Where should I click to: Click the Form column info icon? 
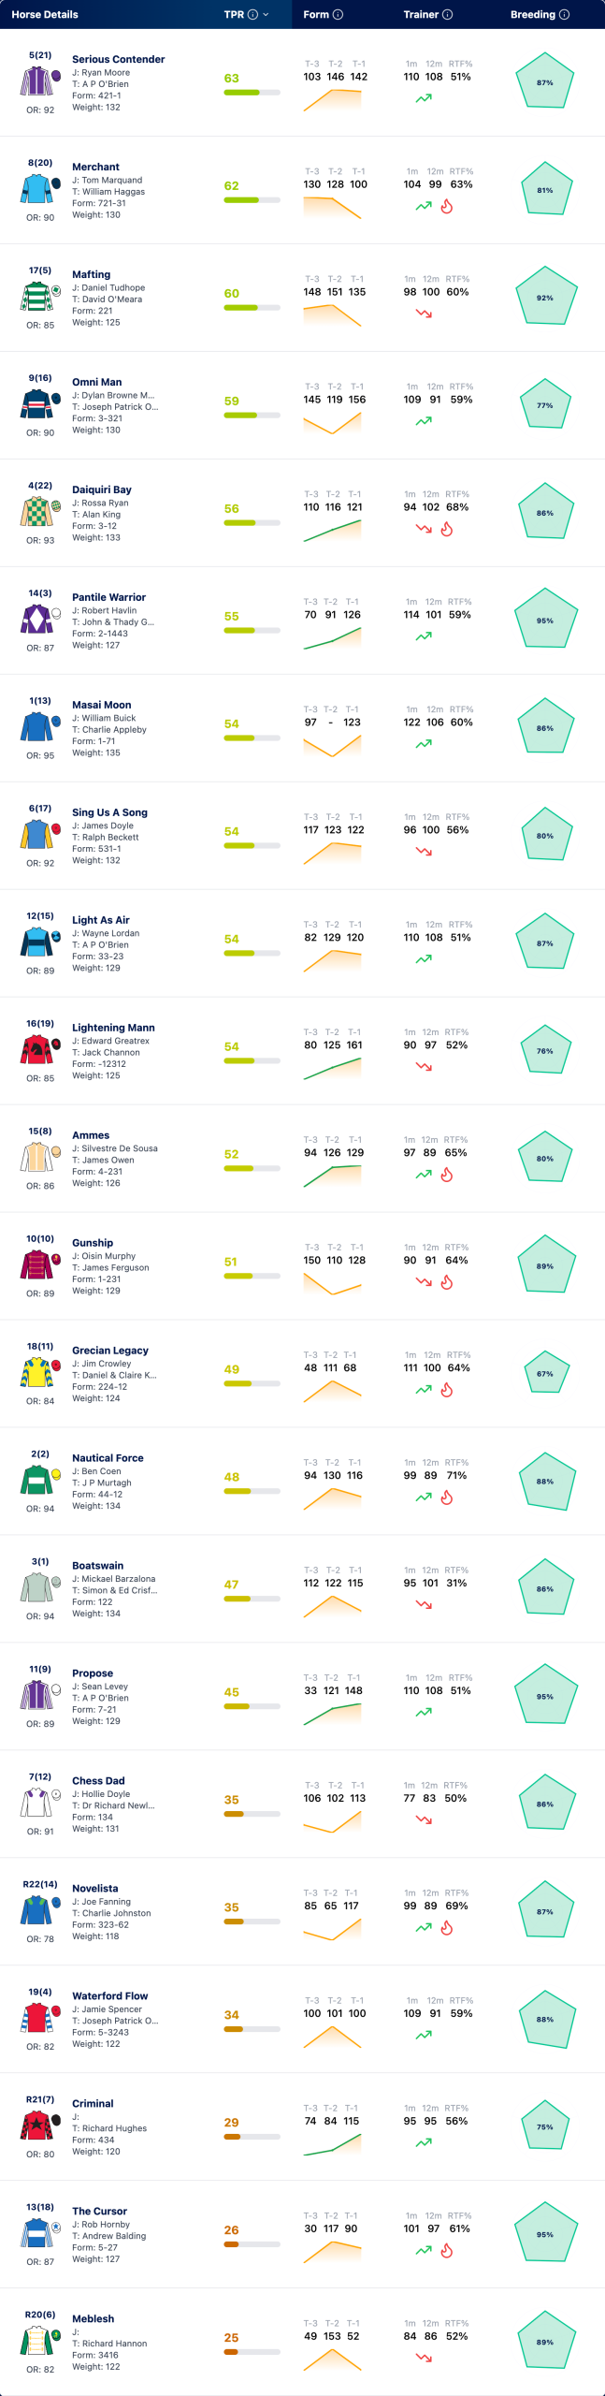click(339, 15)
